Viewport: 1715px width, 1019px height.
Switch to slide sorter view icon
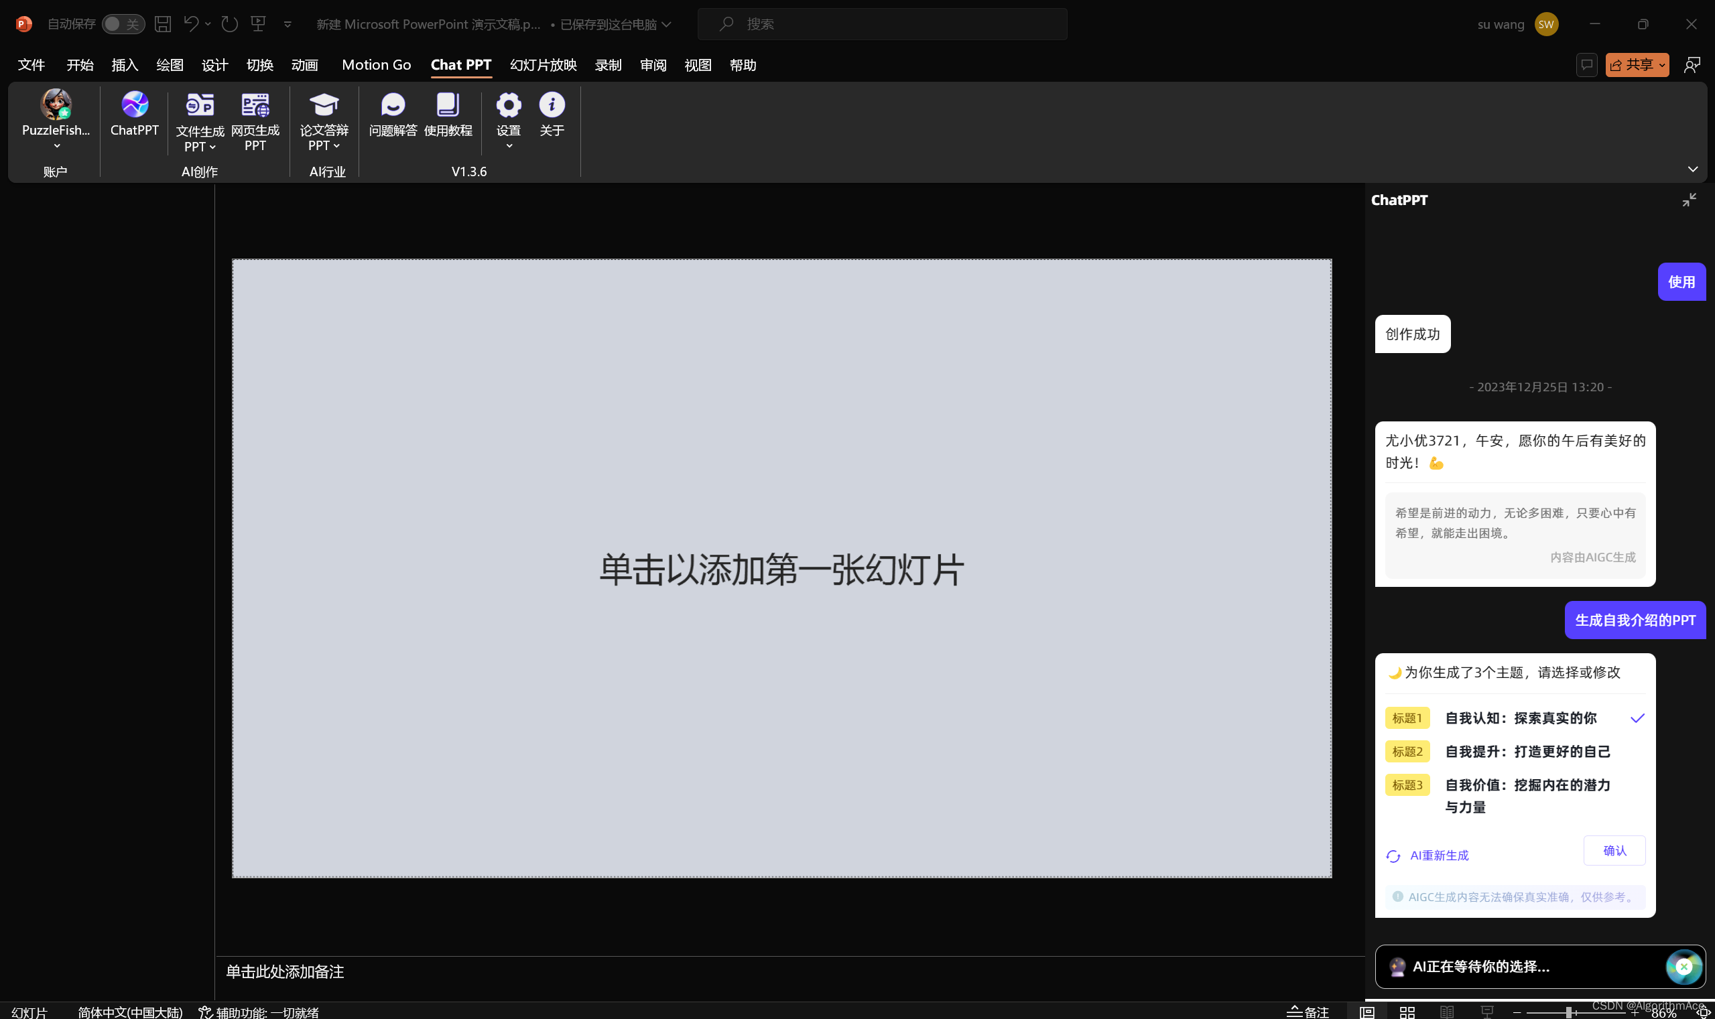(1407, 1012)
